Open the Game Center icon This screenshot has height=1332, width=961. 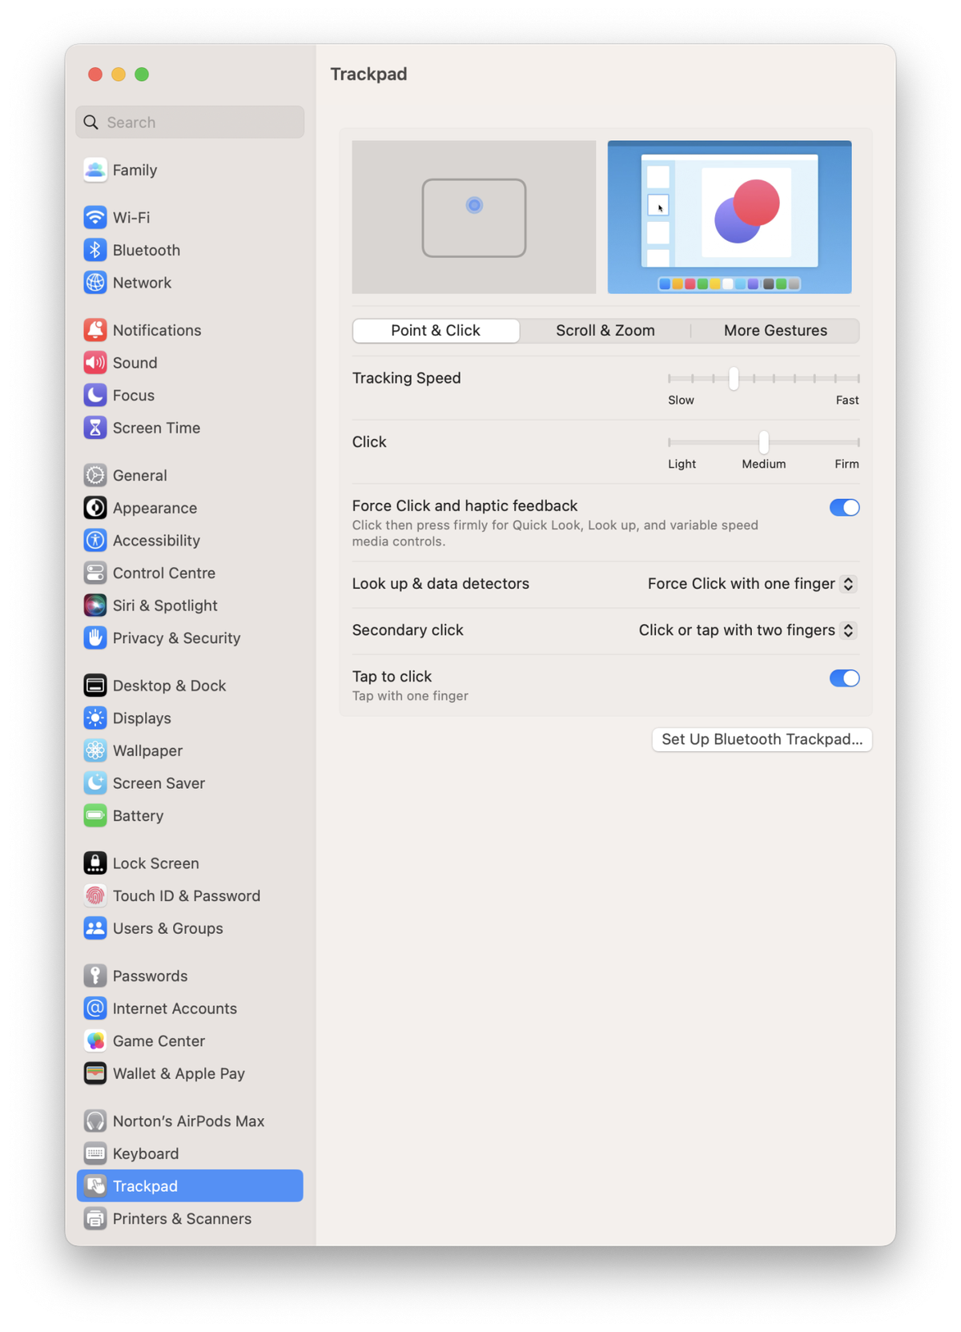click(x=94, y=1041)
